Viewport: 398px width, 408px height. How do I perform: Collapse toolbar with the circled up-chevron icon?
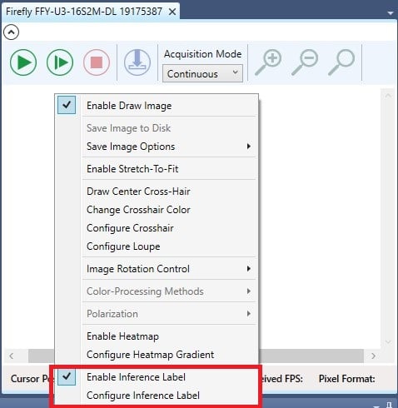click(x=11, y=32)
